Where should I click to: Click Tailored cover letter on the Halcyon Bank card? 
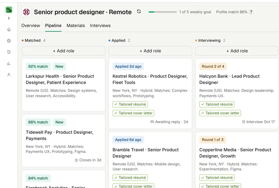pos(220,113)
